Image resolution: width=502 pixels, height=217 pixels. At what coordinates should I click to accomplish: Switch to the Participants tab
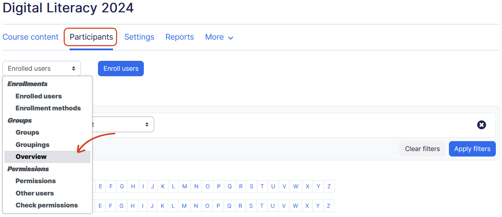point(91,37)
